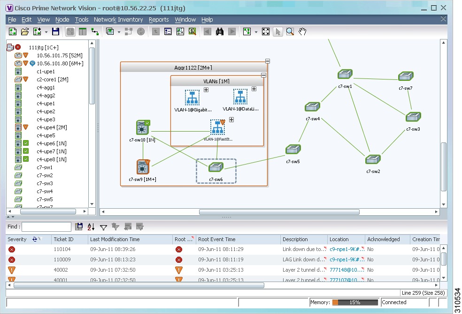462x314 pixels.
Task: Expand the VLAN-1@DataLi node
Action: click(254, 89)
